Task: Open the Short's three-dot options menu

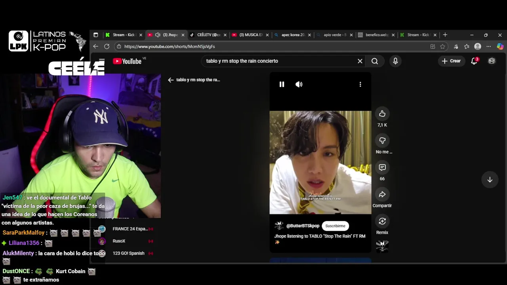Action: 360,84
